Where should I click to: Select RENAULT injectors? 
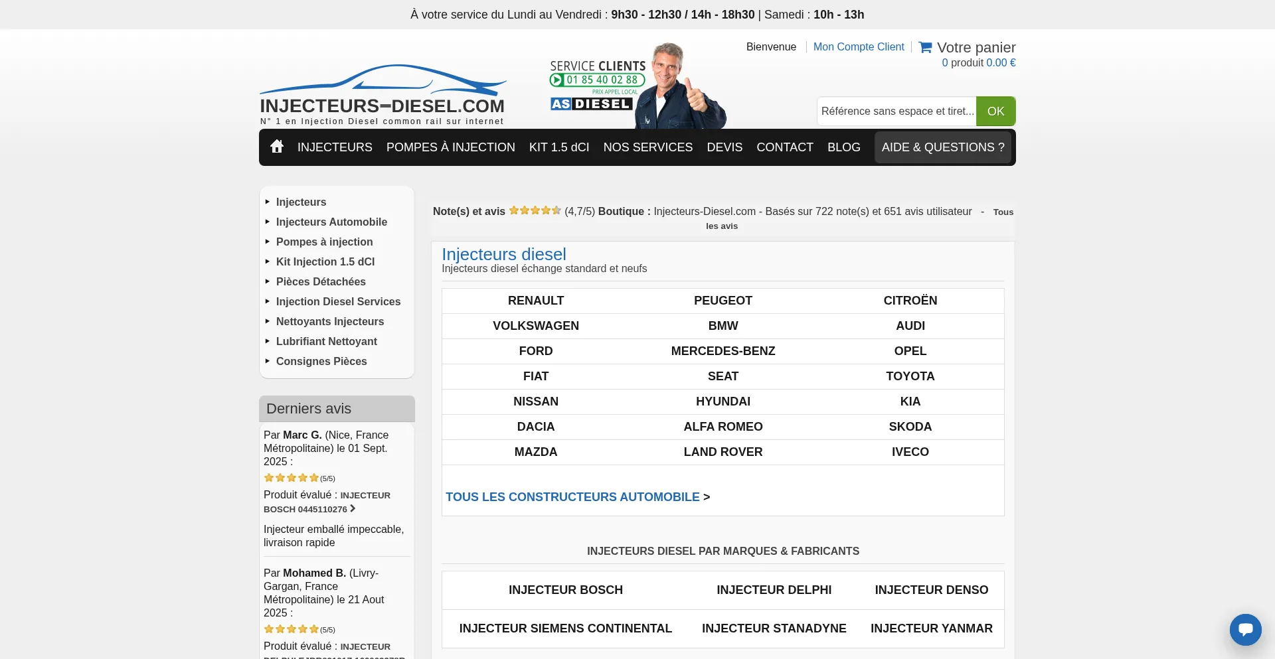[536, 301]
